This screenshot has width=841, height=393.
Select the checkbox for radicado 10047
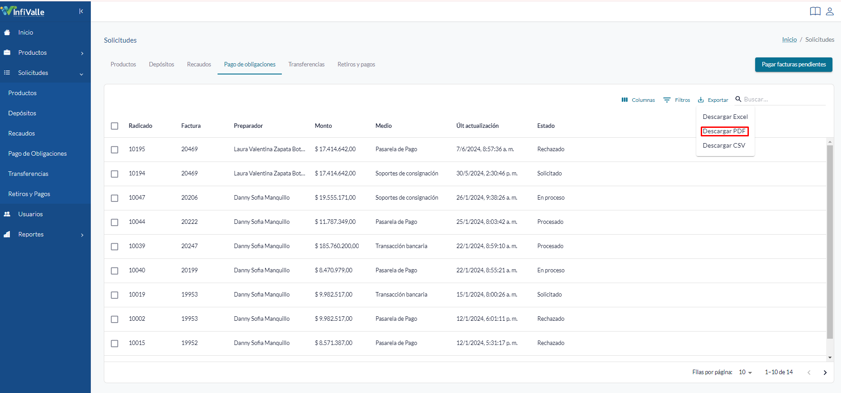click(x=115, y=198)
